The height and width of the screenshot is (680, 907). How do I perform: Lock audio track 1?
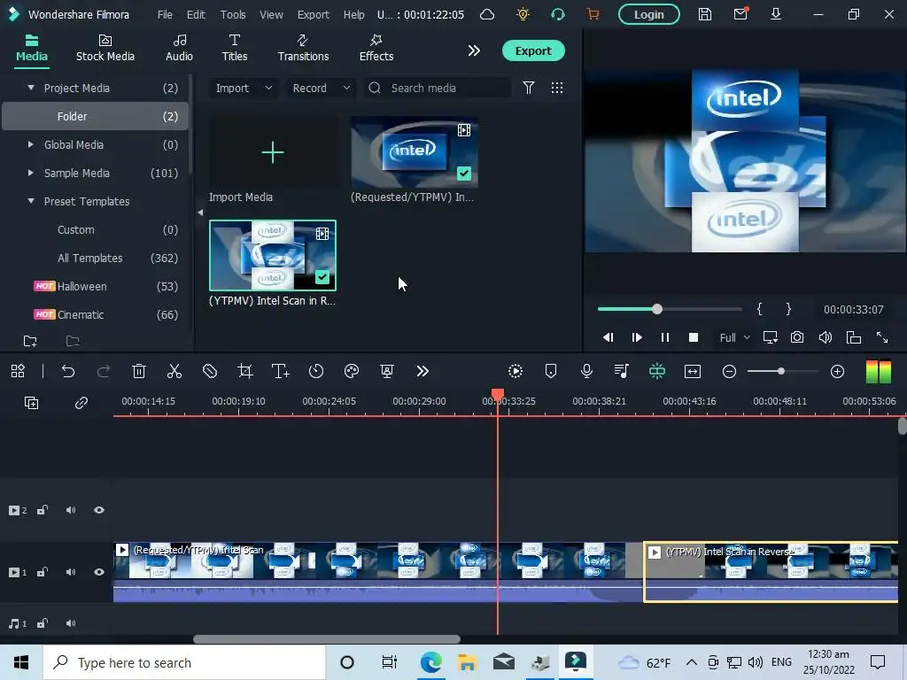(43, 623)
